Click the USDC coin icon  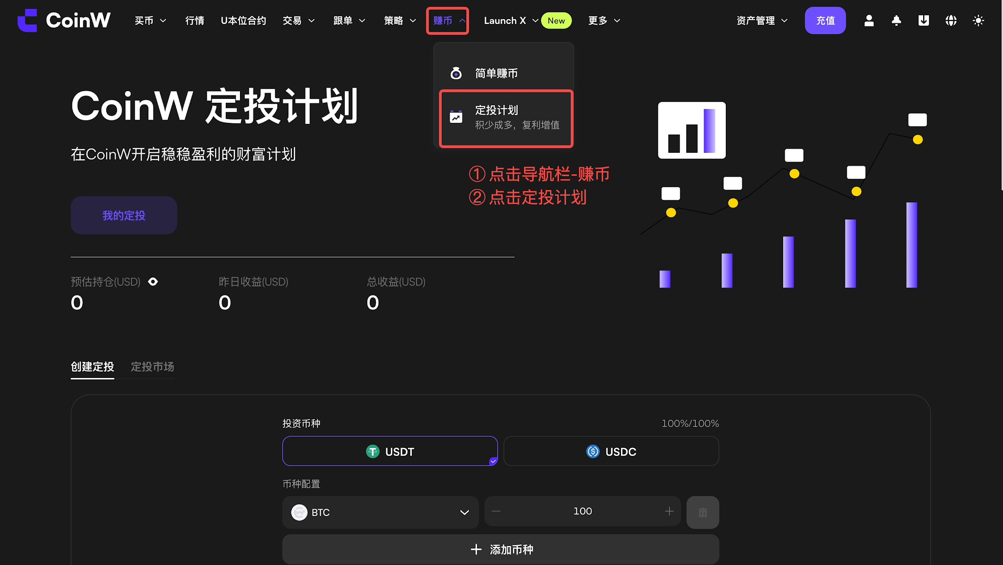tap(593, 451)
